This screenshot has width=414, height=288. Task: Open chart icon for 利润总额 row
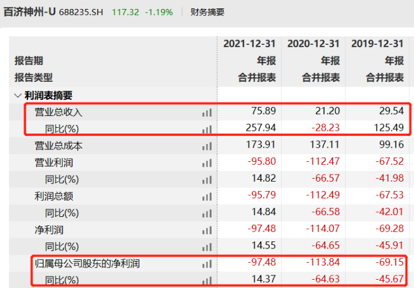(x=207, y=197)
